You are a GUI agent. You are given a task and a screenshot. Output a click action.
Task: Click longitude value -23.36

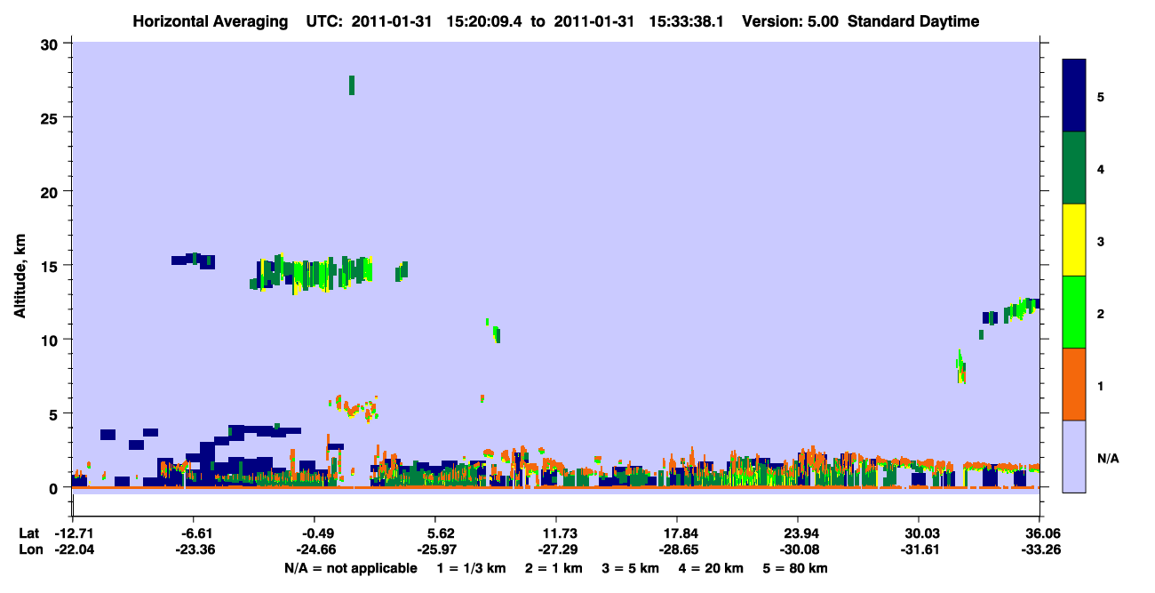[194, 550]
